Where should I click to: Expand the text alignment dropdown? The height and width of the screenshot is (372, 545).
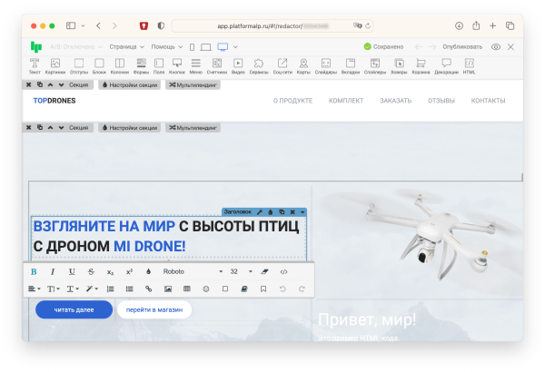[35, 289]
